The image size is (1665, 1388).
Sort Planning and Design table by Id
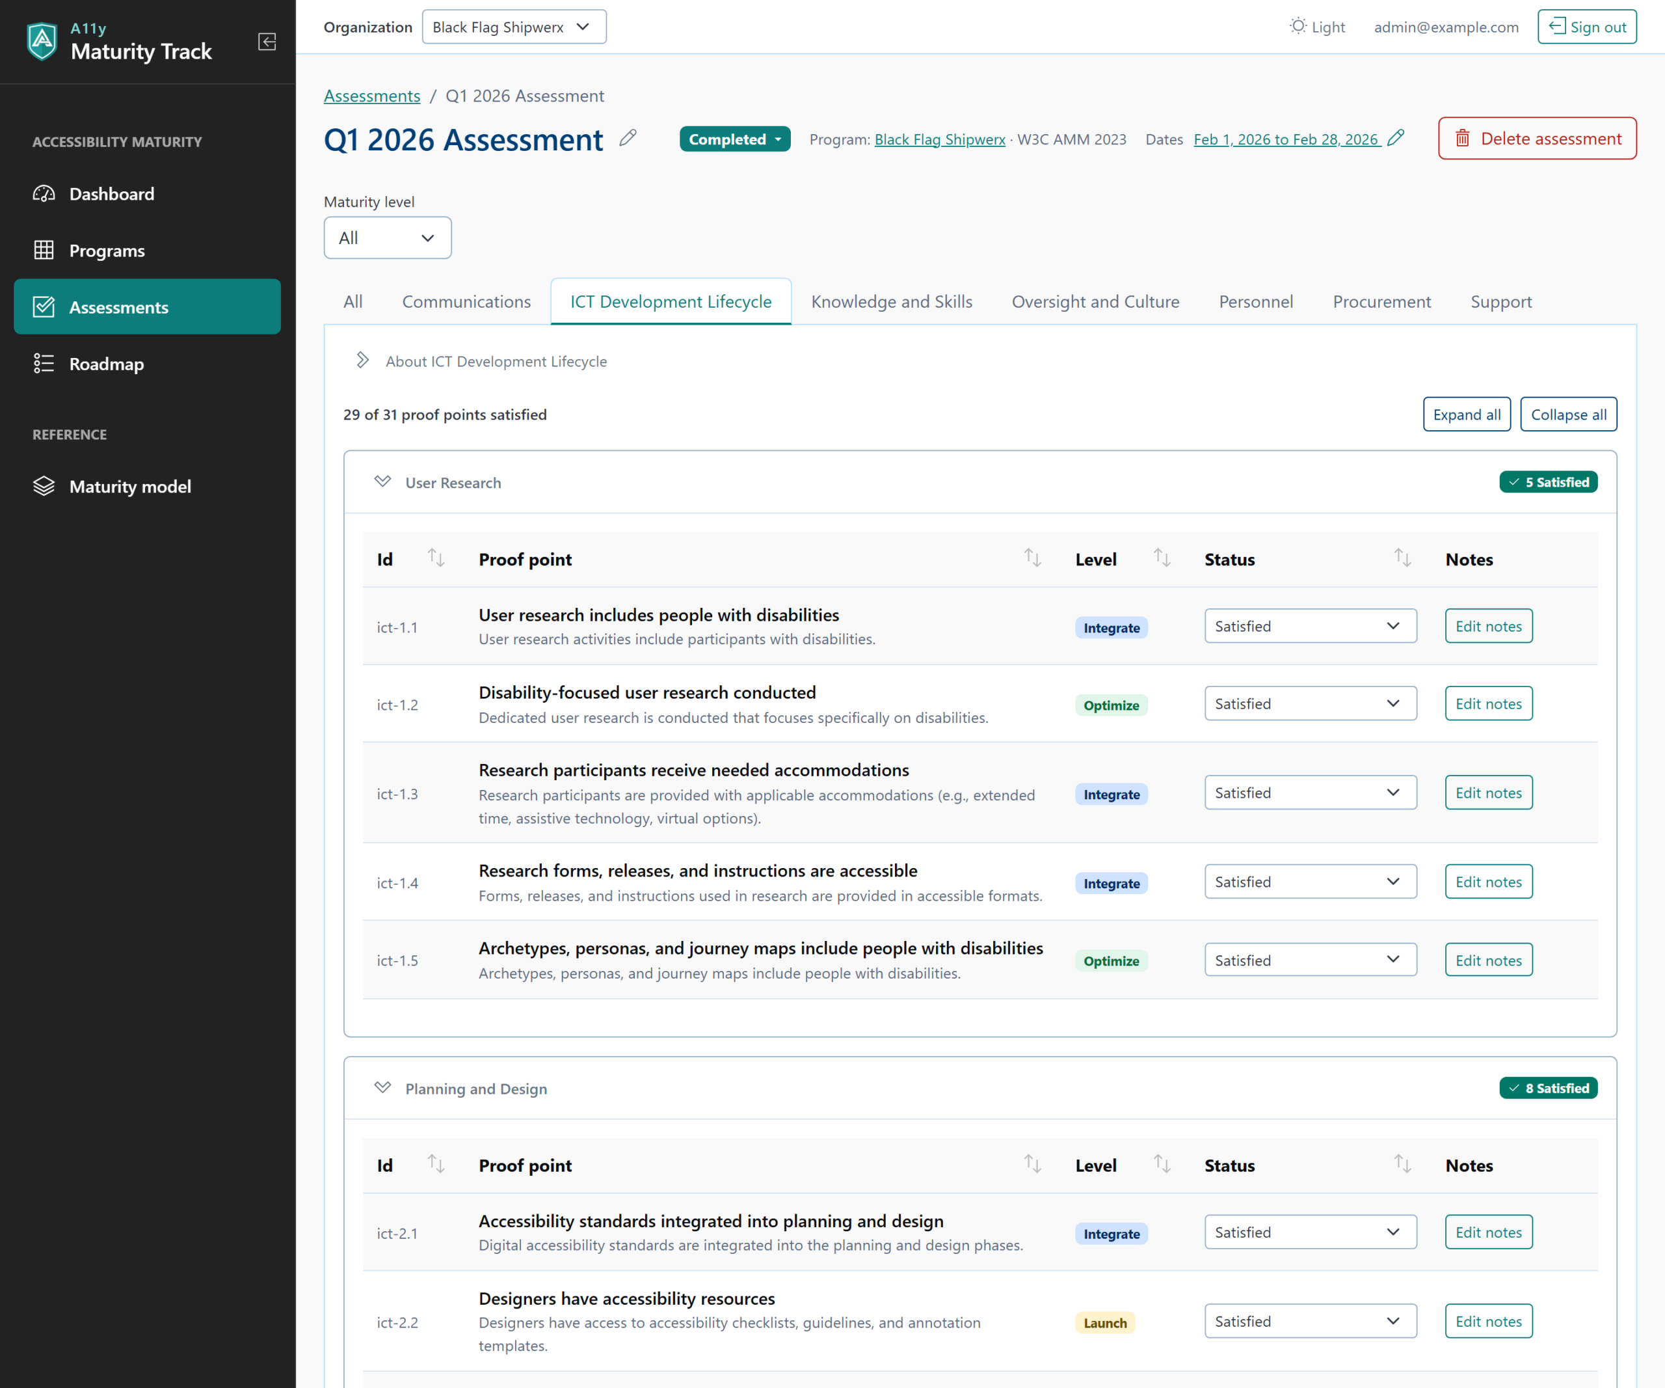[x=436, y=1164]
